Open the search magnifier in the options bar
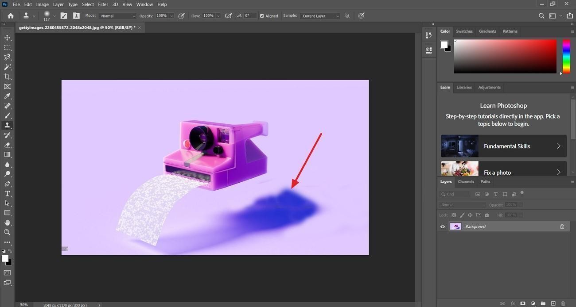 point(541,15)
